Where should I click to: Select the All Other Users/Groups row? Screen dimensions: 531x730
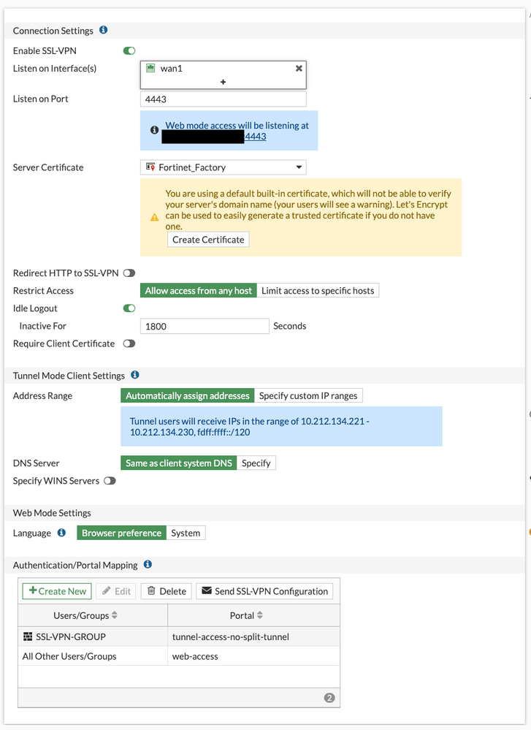(69, 656)
